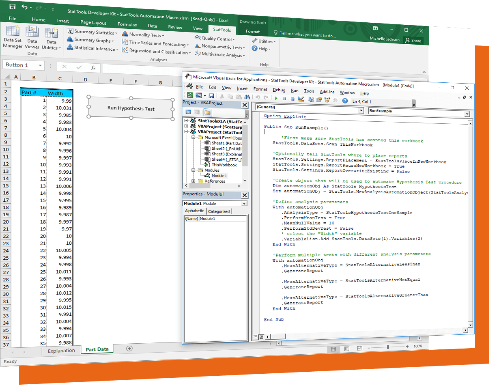Switch to Full Module View in code window
Screen dimensions: 499x392
tap(262, 337)
